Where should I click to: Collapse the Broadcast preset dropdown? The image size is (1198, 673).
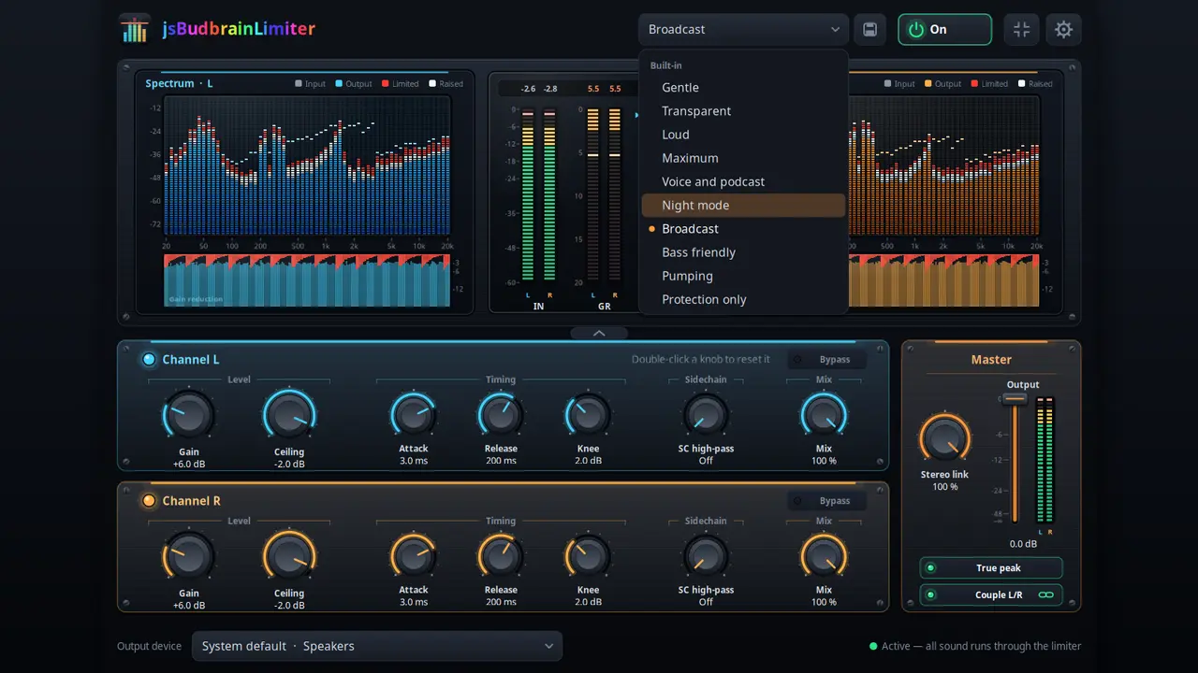point(744,29)
